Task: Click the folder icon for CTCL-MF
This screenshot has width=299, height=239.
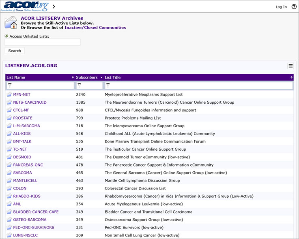Action: pyautogui.click(x=9, y=110)
